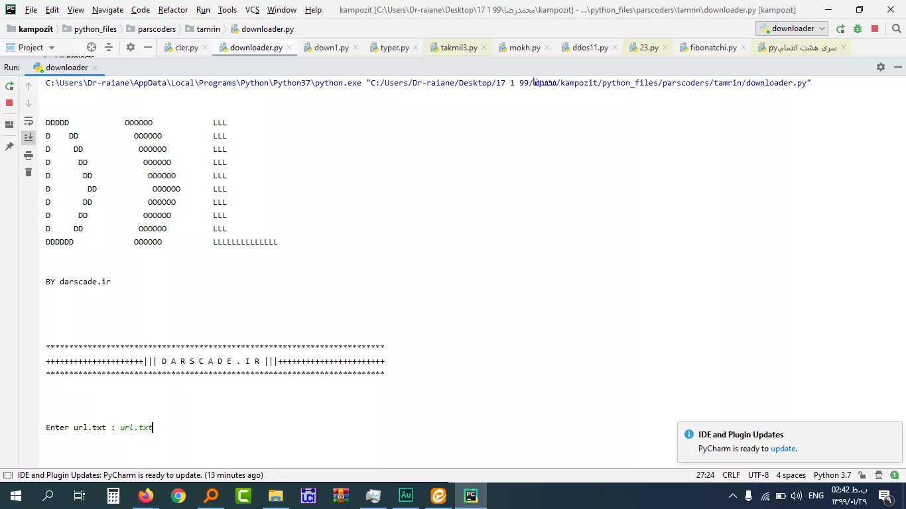This screenshot has width=906, height=509.
Task: Toggle the Pin Tab icon in Run panel
Action: pos(9,146)
